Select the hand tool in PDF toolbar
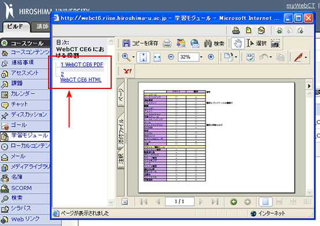Image resolution: width=320 pixels, height=226 pixels. click(238, 43)
